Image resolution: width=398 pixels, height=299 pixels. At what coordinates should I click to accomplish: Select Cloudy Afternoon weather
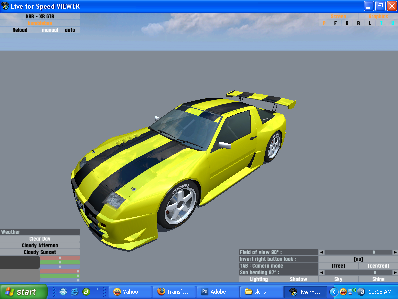(x=40, y=245)
